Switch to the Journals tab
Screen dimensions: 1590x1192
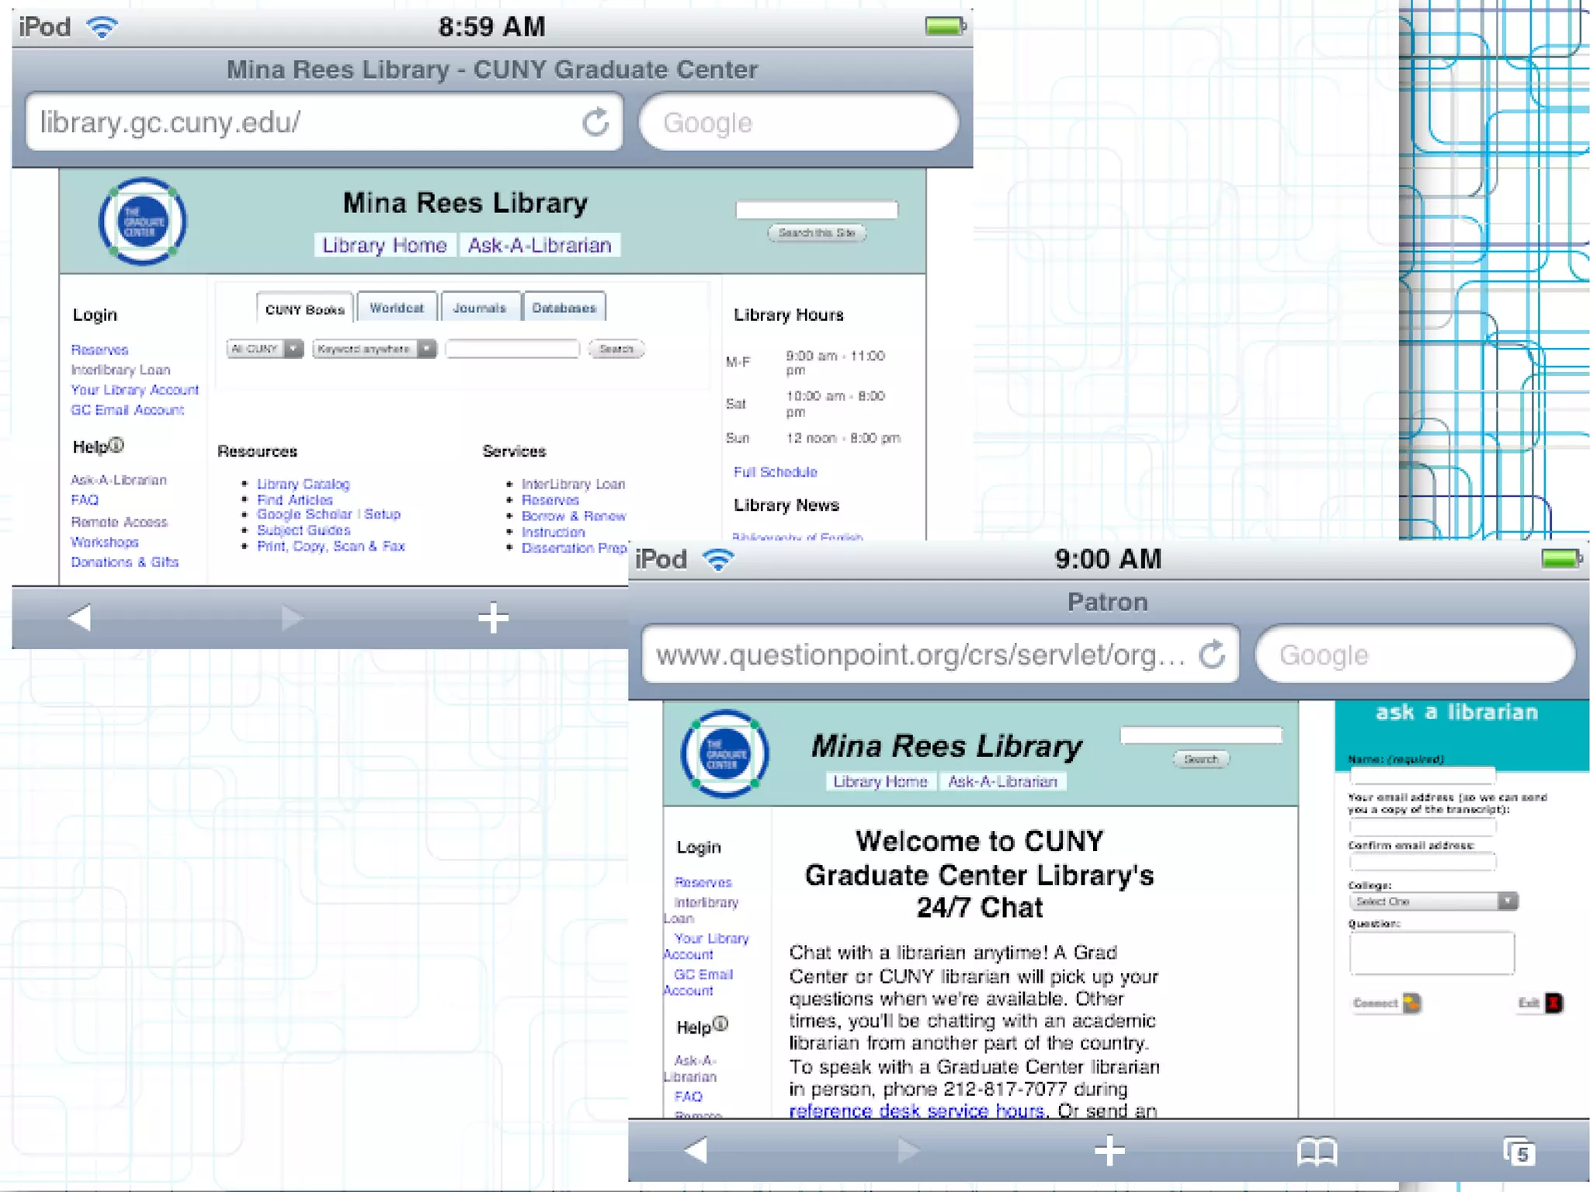[479, 308]
